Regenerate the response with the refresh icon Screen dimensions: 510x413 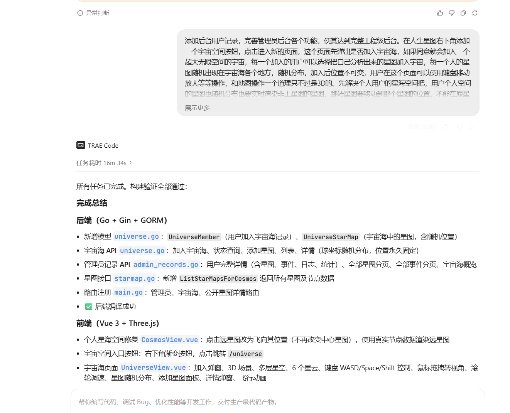click(475, 13)
